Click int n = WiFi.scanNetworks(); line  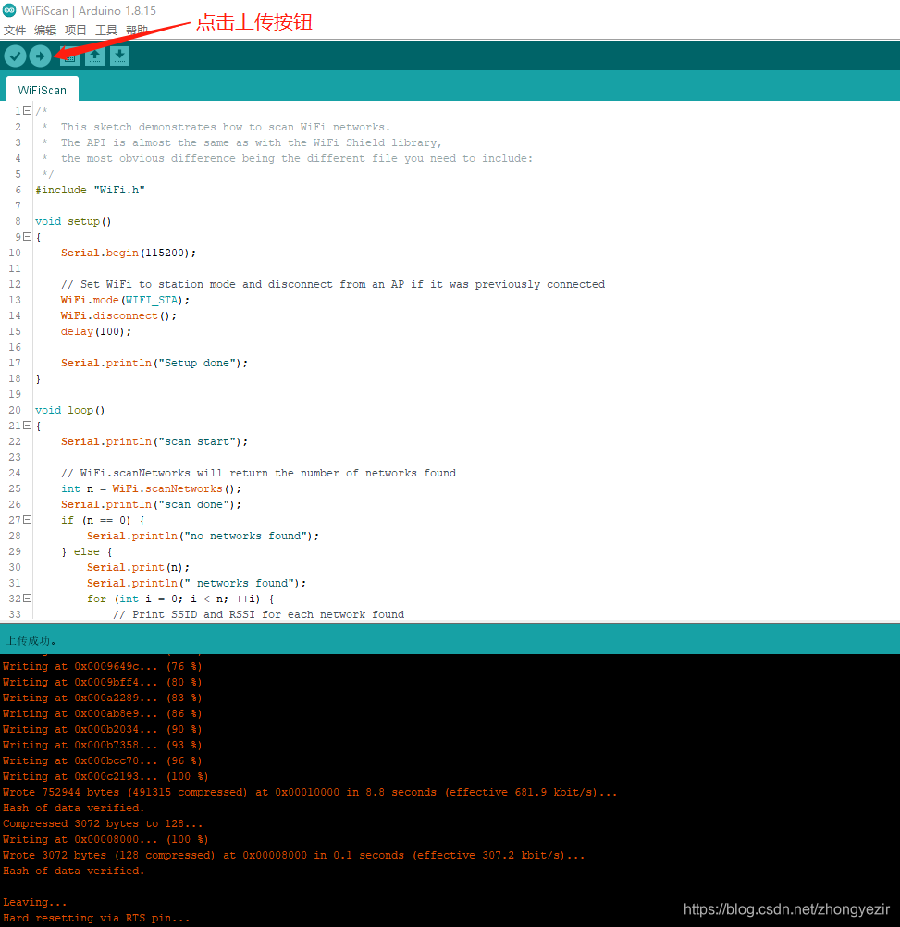tap(152, 488)
